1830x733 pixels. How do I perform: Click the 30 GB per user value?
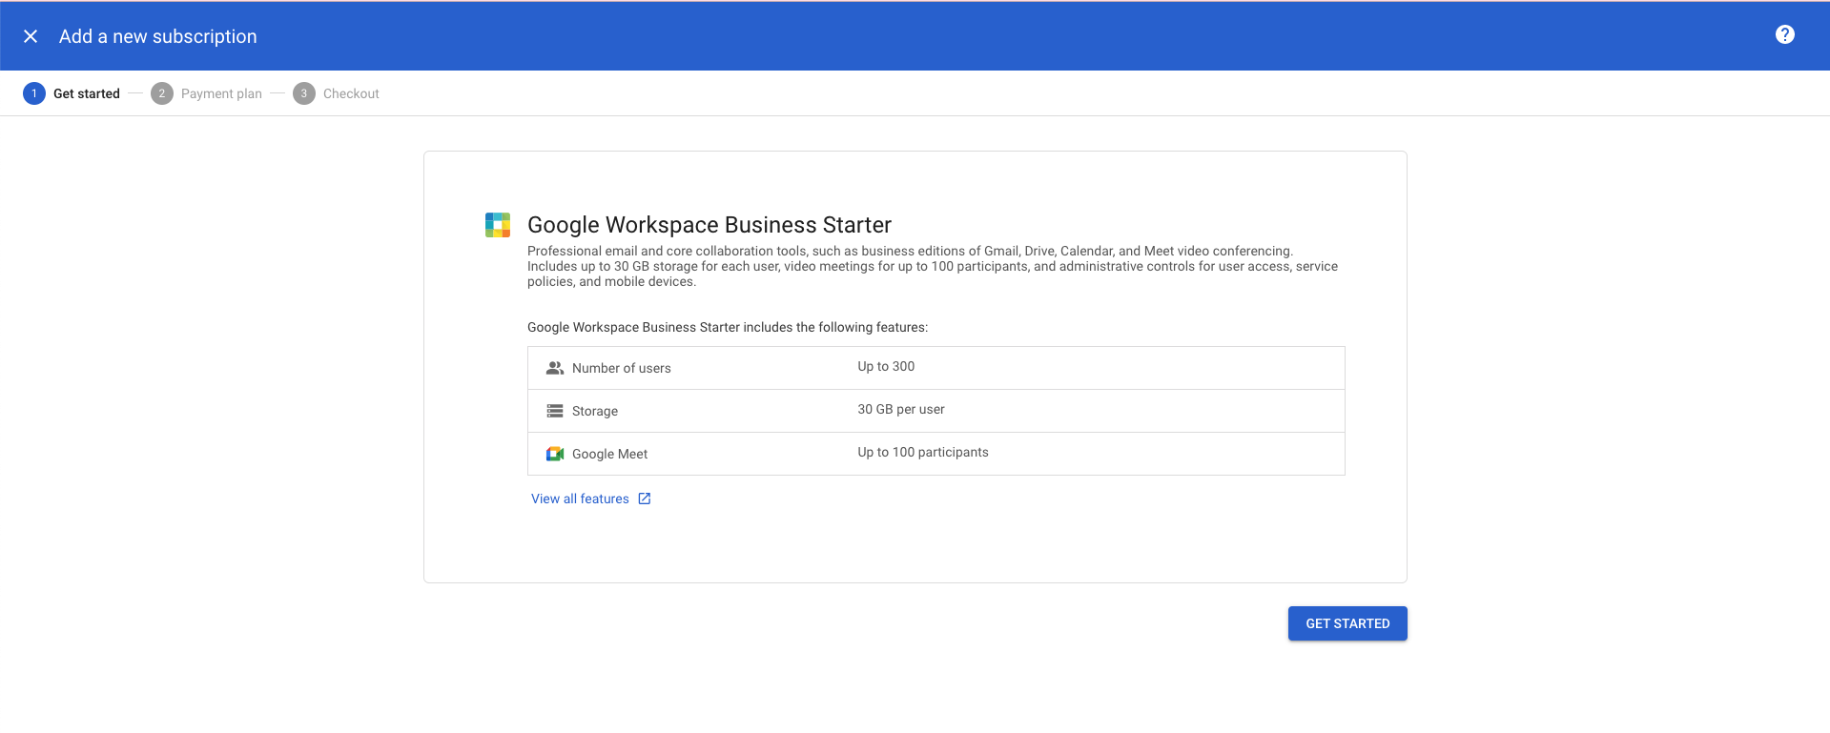pos(901,409)
